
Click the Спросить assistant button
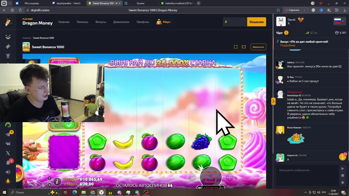292,10
